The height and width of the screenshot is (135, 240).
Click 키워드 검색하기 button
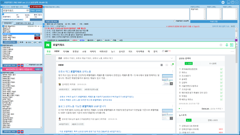[36, 10]
